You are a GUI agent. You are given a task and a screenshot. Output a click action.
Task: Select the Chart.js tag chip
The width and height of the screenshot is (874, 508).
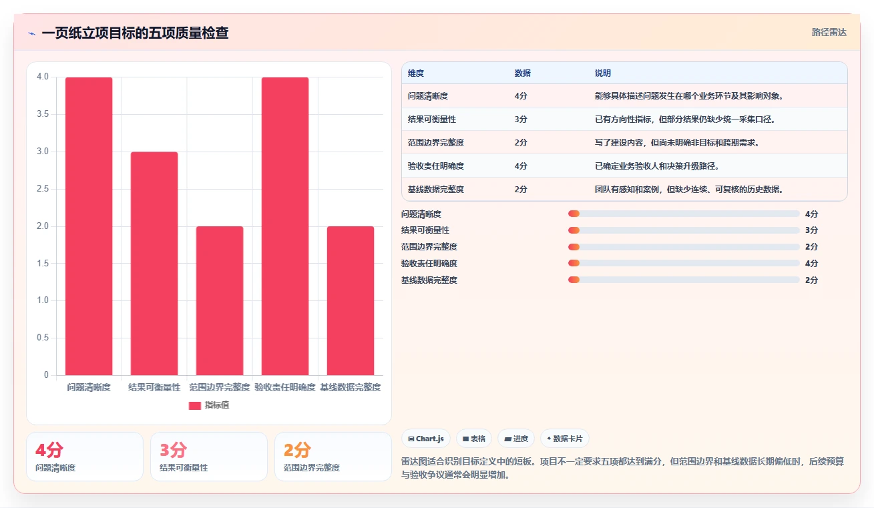pos(425,439)
